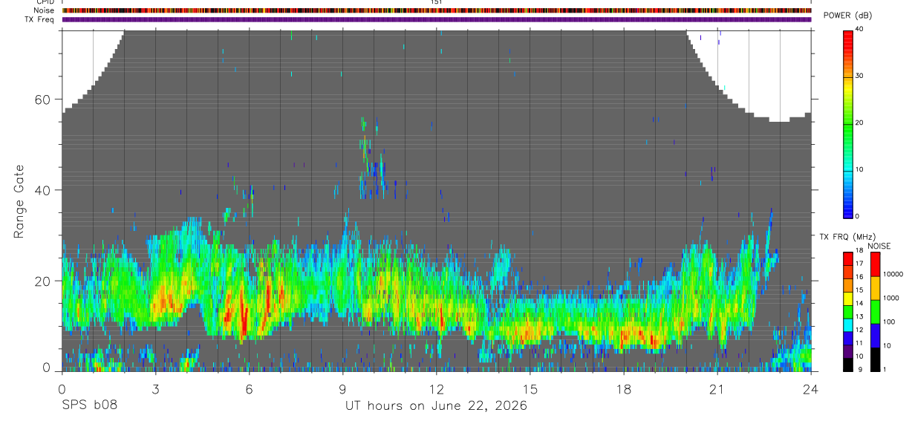Click the SPS b08 label
The image size is (912, 421).
89,405
